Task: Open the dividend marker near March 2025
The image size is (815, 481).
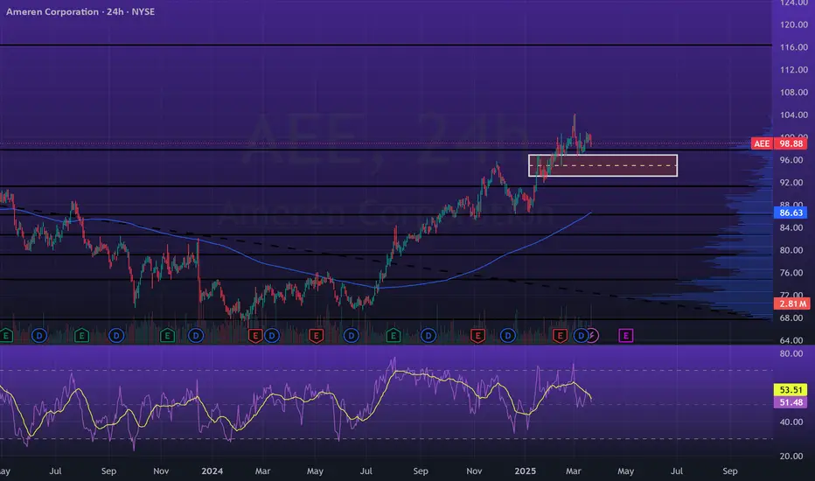Action: click(580, 336)
